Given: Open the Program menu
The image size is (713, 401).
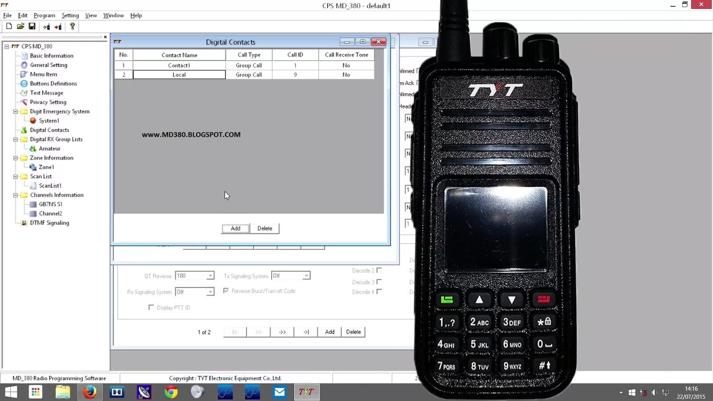Looking at the screenshot, I should [45, 15].
